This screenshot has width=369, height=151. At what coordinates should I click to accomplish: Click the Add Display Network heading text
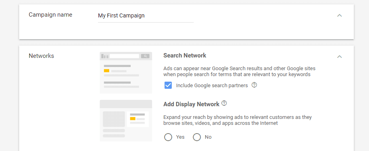coord(191,104)
